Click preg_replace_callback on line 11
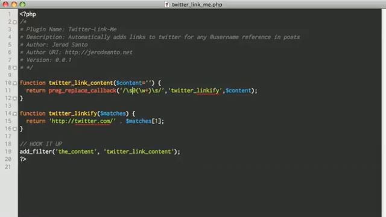The image size is (386, 217). click(x=82, y=90)
